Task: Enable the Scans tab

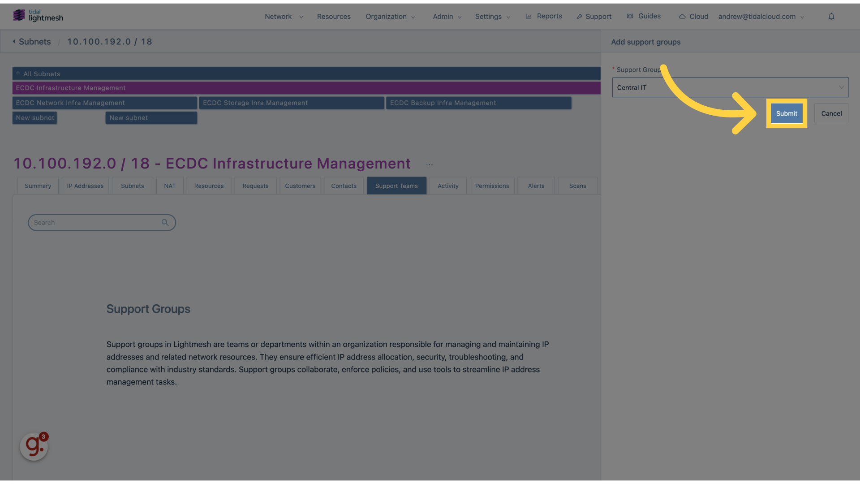Action: 577,186
